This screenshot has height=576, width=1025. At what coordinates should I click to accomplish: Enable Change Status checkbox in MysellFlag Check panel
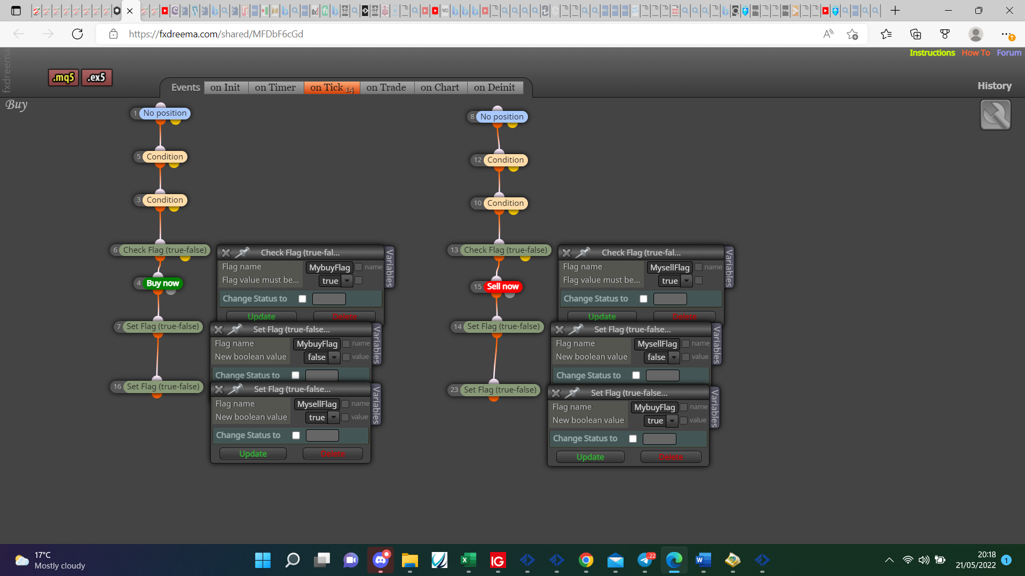click(643, 299)
